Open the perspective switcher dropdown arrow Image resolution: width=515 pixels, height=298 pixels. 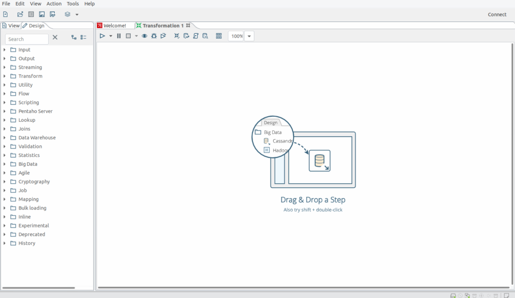pos(77,15)
